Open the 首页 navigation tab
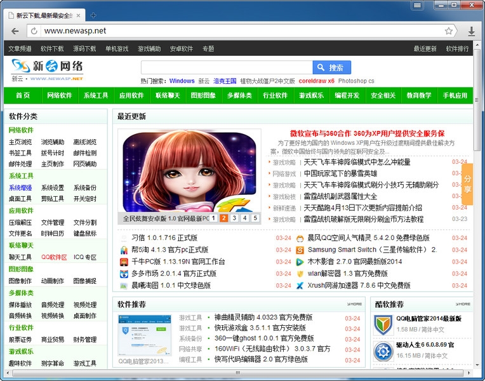The image size is (485, 381). coord(23,95)
